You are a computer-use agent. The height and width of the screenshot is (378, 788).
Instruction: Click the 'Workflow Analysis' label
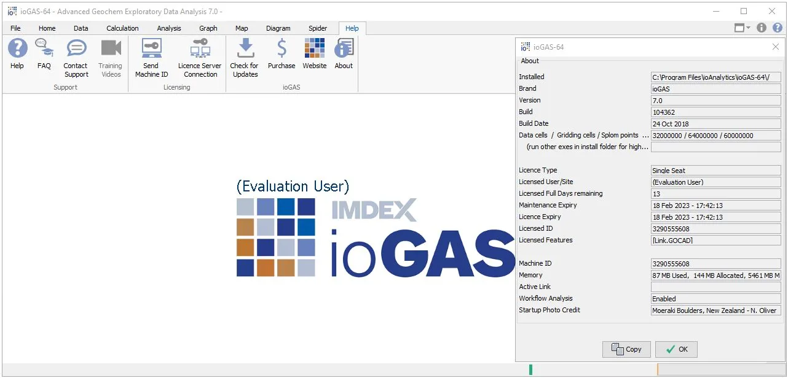pos(546,298)
